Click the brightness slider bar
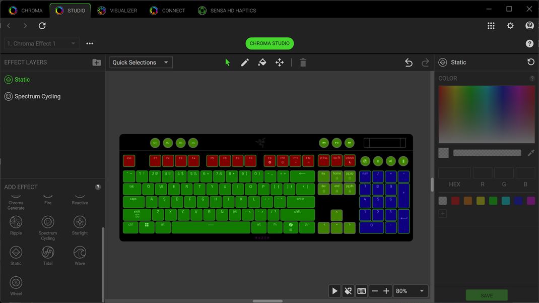The width and height of the screenshot is (539, 303). (x=487, y=153)
